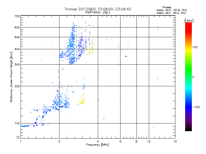
Task: Click the y-axis tick label '600'
Action: pyautogui.click(x=17, y=27)
